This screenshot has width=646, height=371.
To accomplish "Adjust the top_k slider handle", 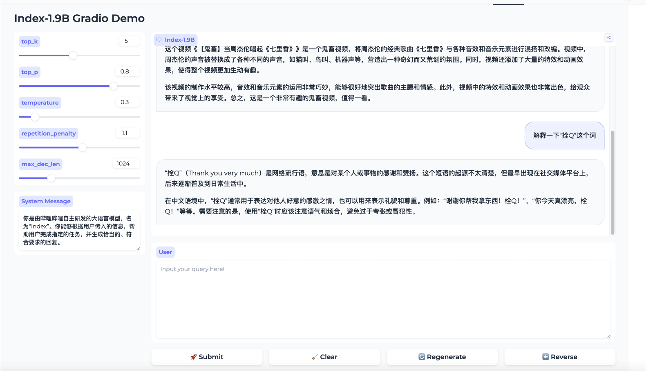I will 73,56.
